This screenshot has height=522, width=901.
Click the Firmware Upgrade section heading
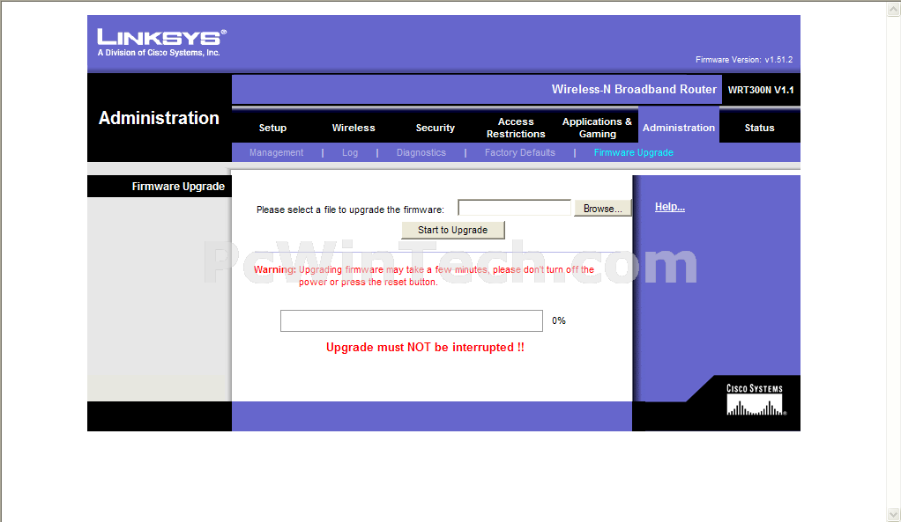(x=178, y=187)
